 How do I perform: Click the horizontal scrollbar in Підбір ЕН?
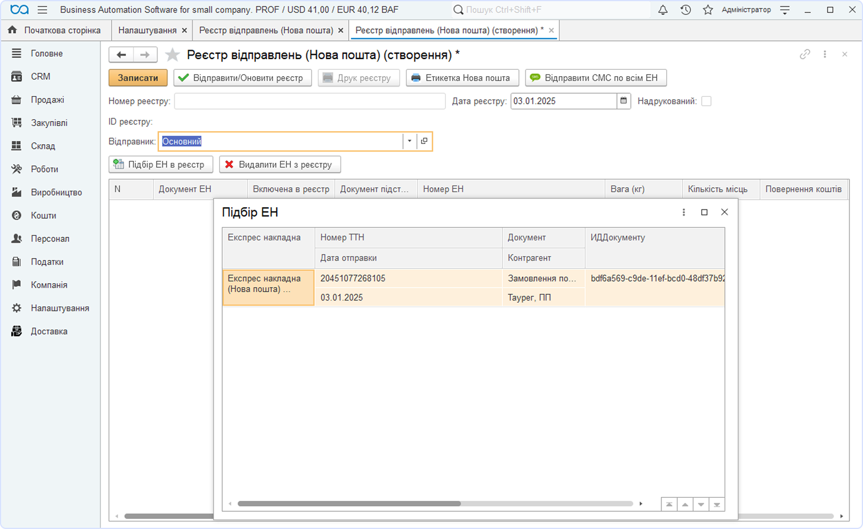tap(349, 504)
